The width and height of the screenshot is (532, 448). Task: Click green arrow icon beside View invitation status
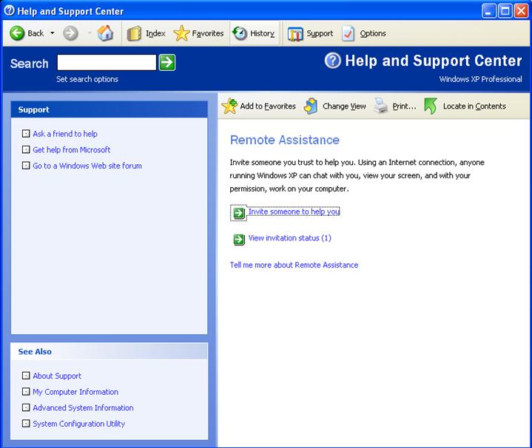tap(239, 240)
